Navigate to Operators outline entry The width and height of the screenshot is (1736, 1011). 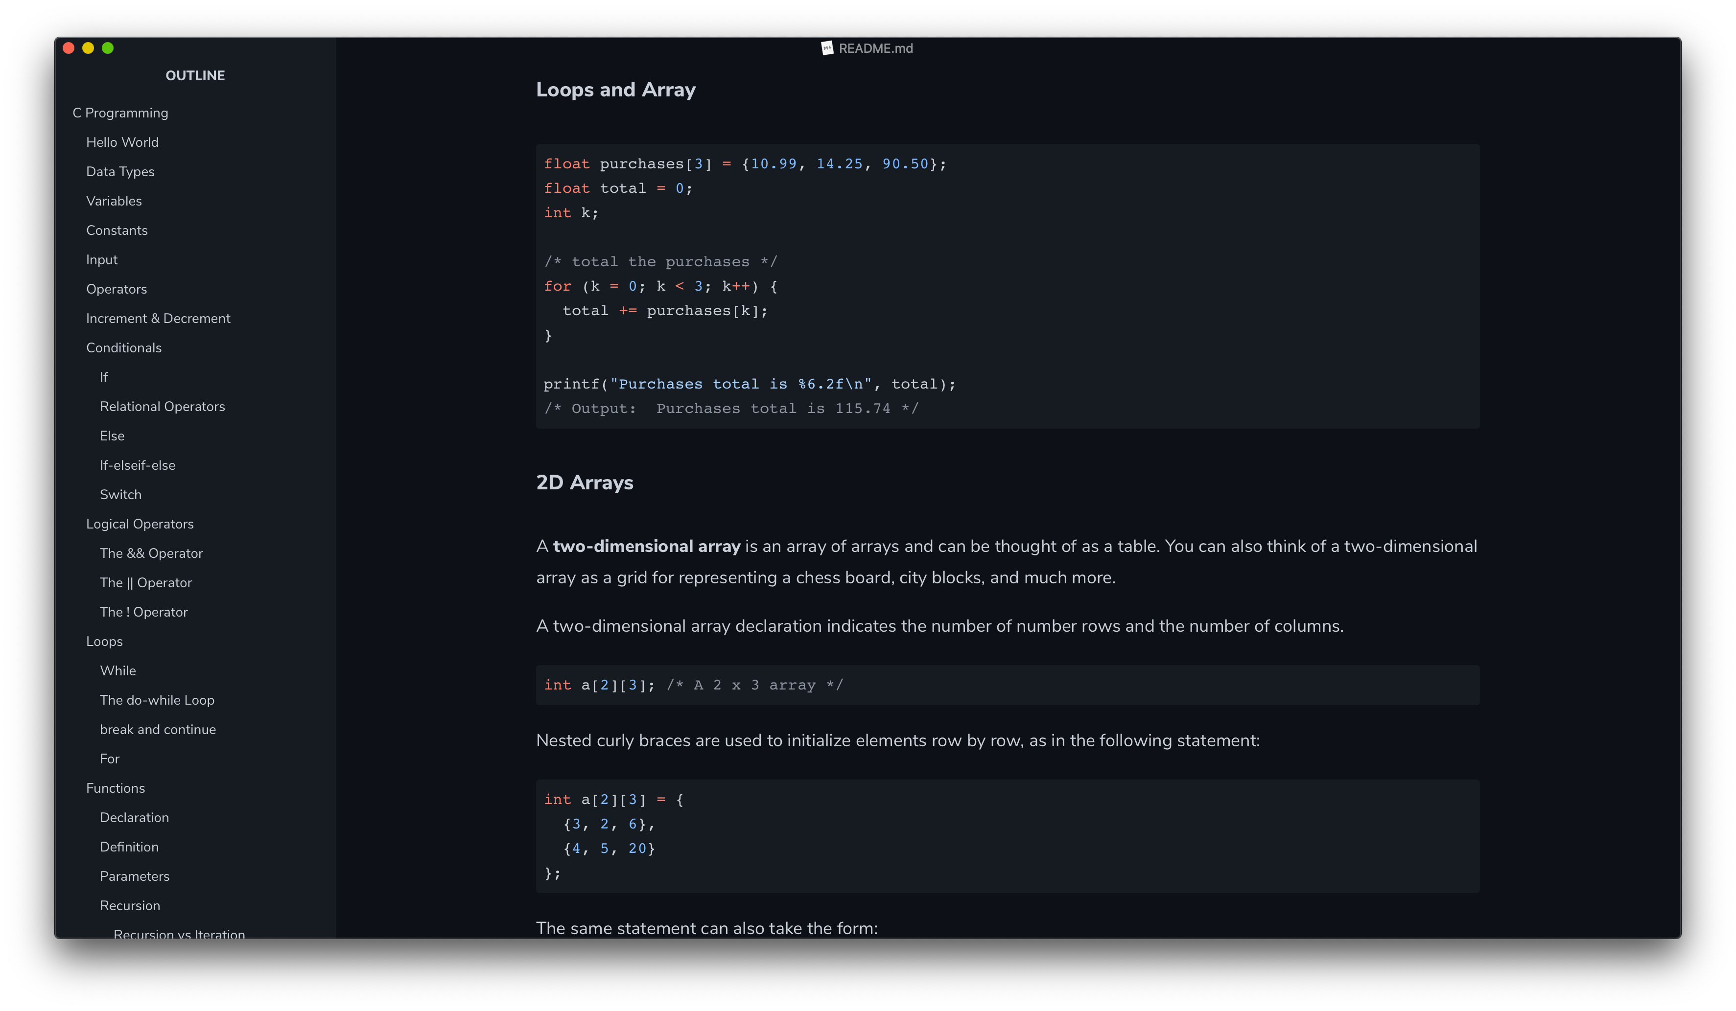click(x=117, y=289)
